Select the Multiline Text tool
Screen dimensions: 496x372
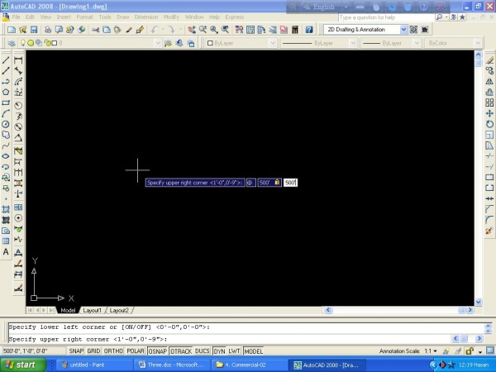point(6,252)
